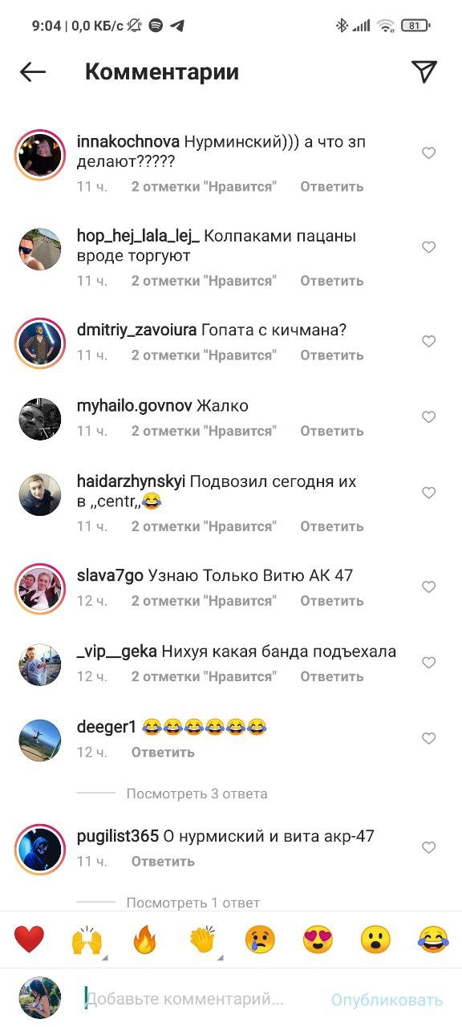Insert the raised hands emoji
The image size is (462, 1027).
(x=87, y=939)
